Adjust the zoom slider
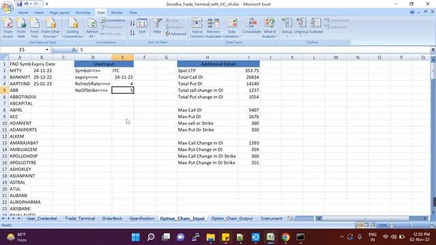The image size is (436, 245). coord(411,225)
